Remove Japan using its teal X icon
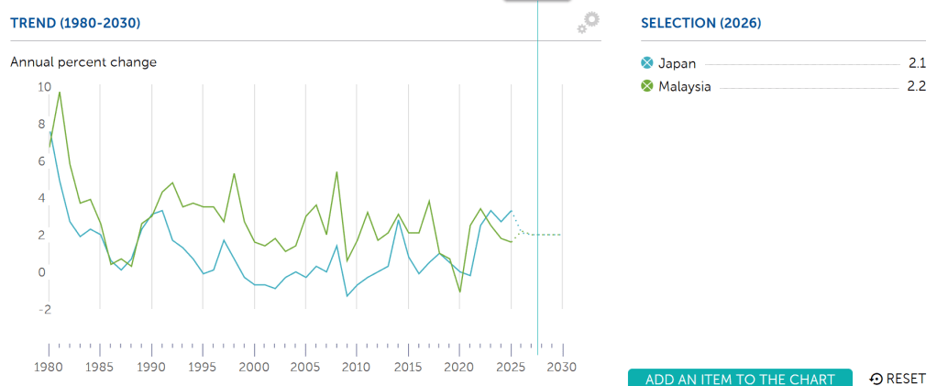Screen dimensions: 937x386 pyautogui.click(x=647, y=63)
